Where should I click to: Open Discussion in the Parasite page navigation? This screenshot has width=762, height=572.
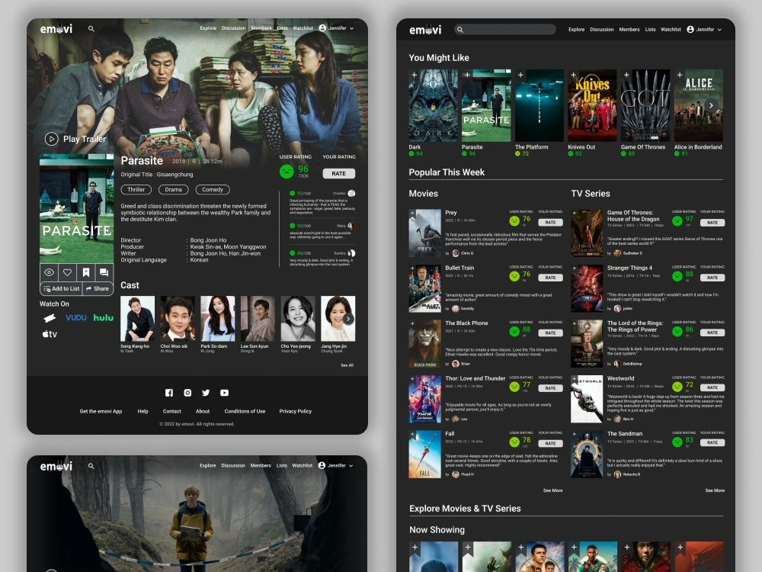[234, 28]
